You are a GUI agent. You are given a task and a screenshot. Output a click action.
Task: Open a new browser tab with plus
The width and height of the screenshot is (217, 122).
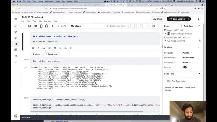coord(194,5)
